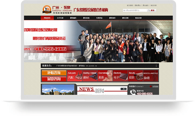
Task: Open the Electronic 电子 category tile
Action: point(120,76)
